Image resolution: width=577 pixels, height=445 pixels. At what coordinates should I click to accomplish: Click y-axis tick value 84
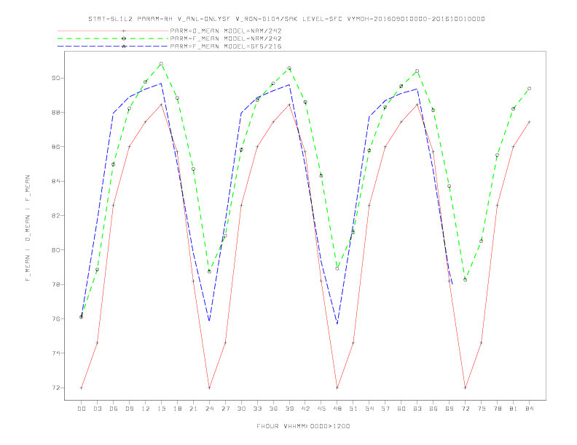[55, 181]
